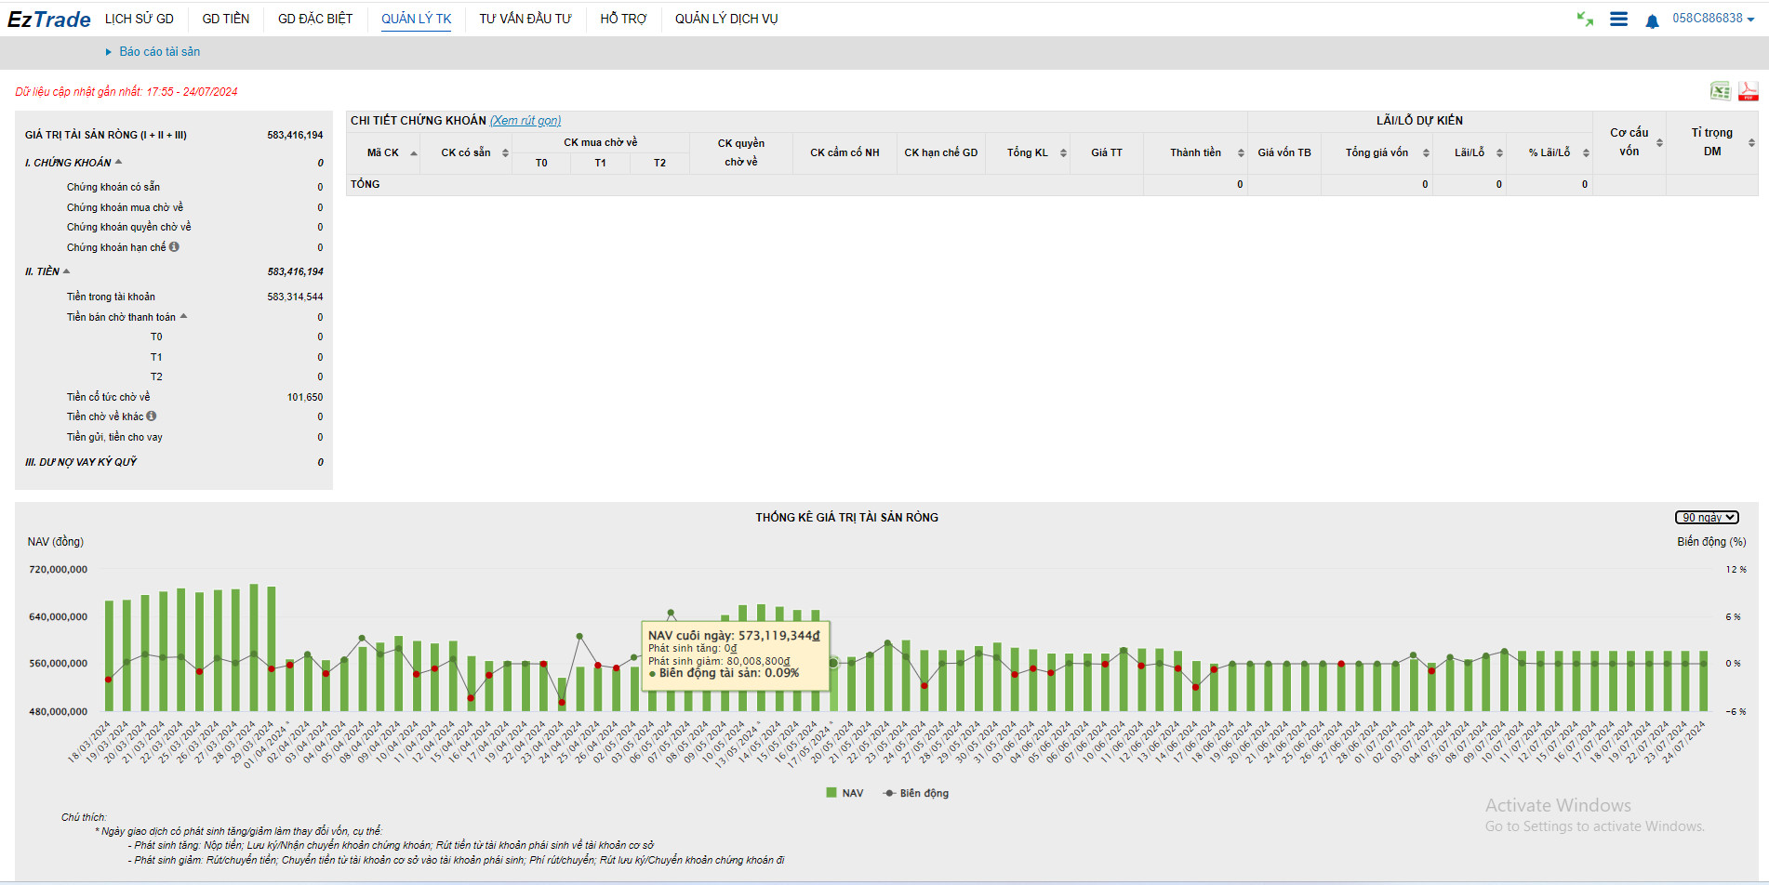Click the NAV cuối ngày chart tooltip
The image size is (1769, 885).
735,655
